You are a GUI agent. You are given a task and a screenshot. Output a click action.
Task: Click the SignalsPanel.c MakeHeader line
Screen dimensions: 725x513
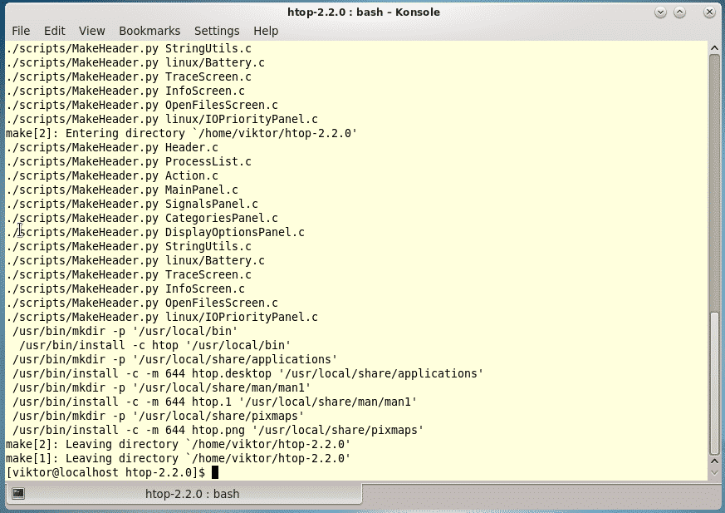click(132, 204)
